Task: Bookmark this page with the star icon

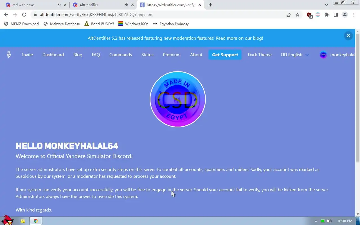Action: pos(298,15)
